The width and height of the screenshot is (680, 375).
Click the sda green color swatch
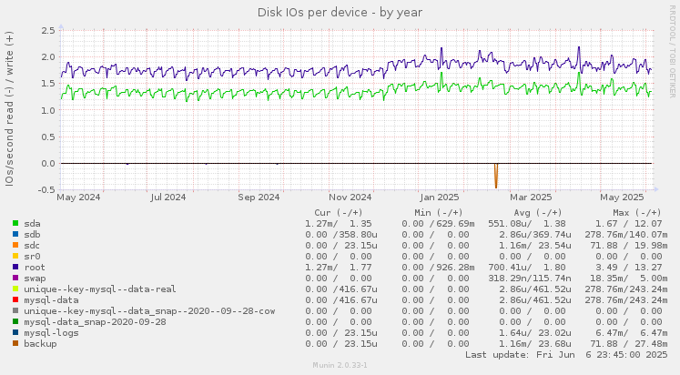(x=15, y=223)
